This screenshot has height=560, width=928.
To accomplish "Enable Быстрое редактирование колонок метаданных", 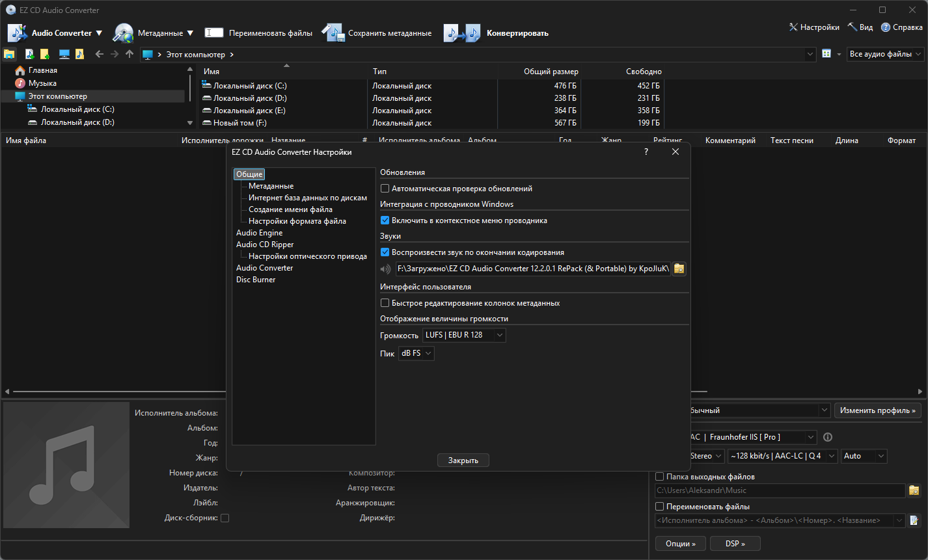I will coord(385,303).
